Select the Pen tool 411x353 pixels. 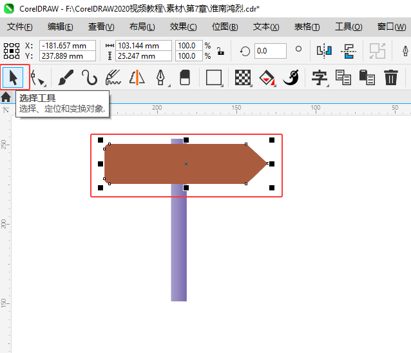[x=160, y=77]
